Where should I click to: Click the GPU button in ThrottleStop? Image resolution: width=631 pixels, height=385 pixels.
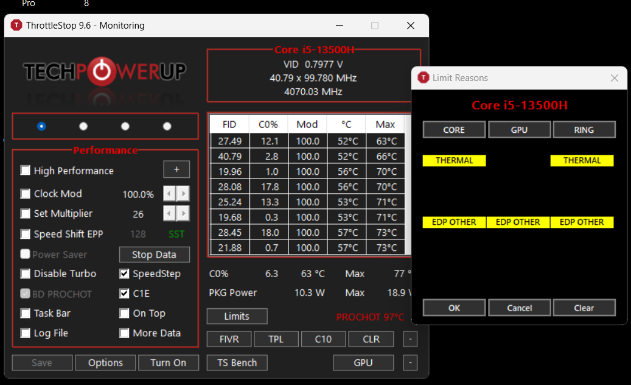coord(363,362)
